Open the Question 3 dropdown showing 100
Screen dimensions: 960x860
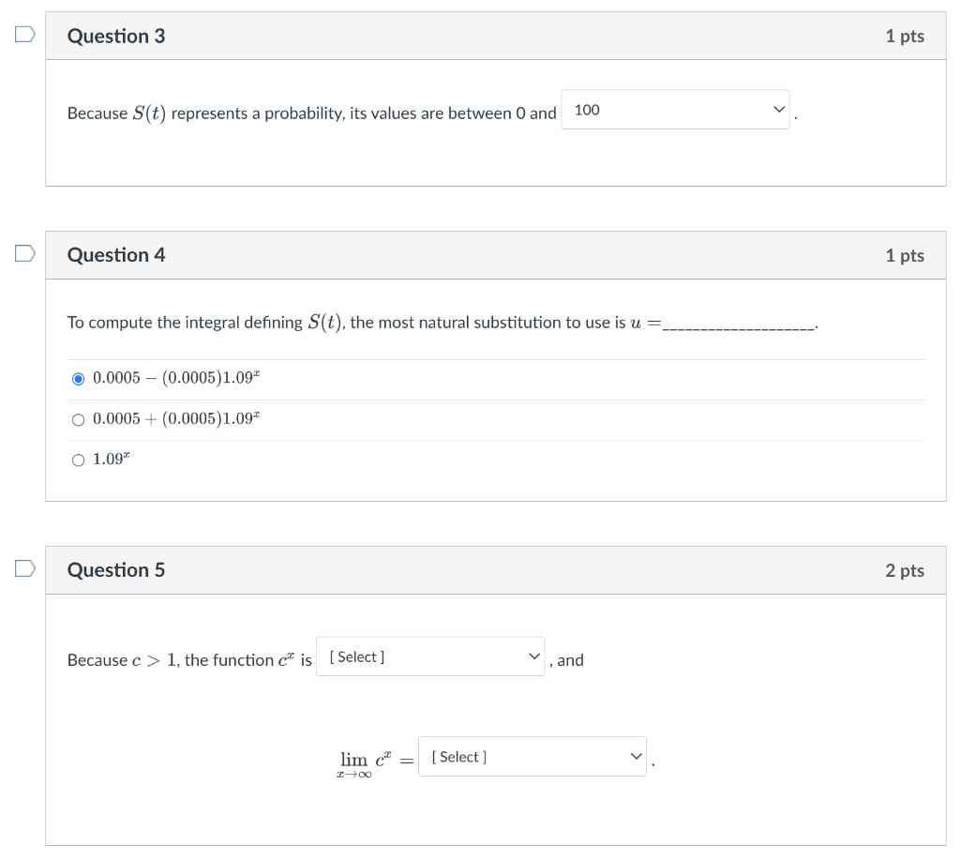point(675,110)
